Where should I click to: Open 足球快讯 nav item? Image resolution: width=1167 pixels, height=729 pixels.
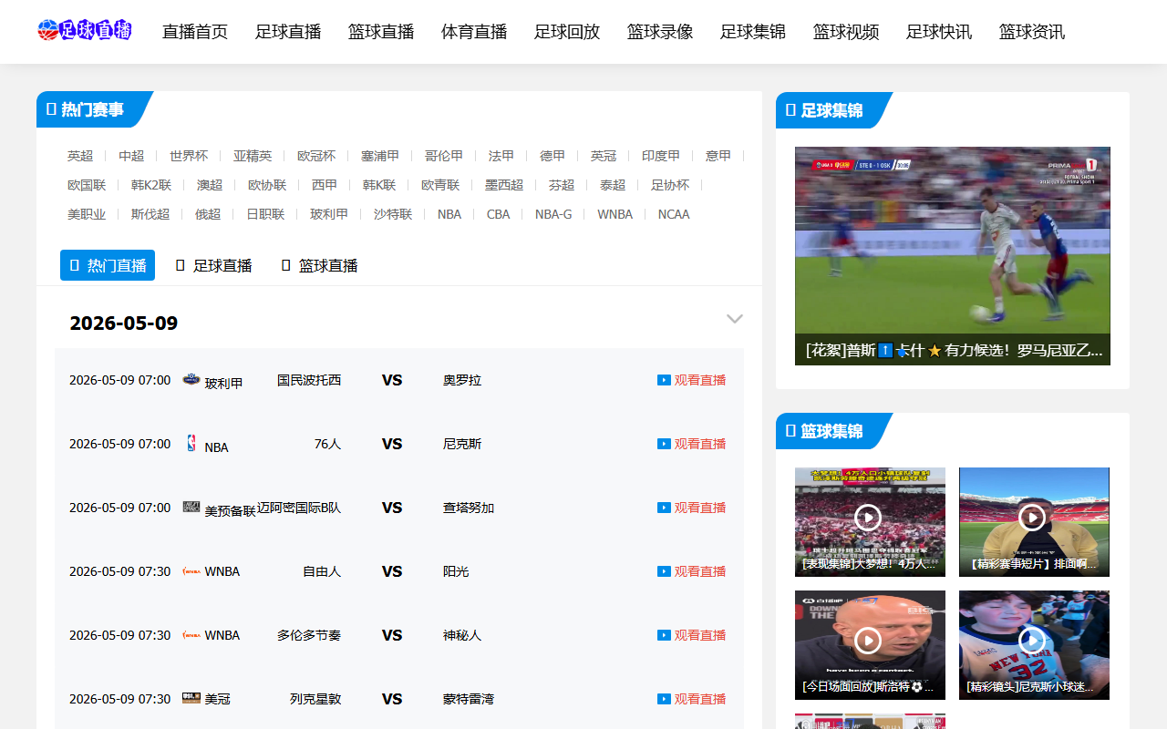(x=939, y=32)
